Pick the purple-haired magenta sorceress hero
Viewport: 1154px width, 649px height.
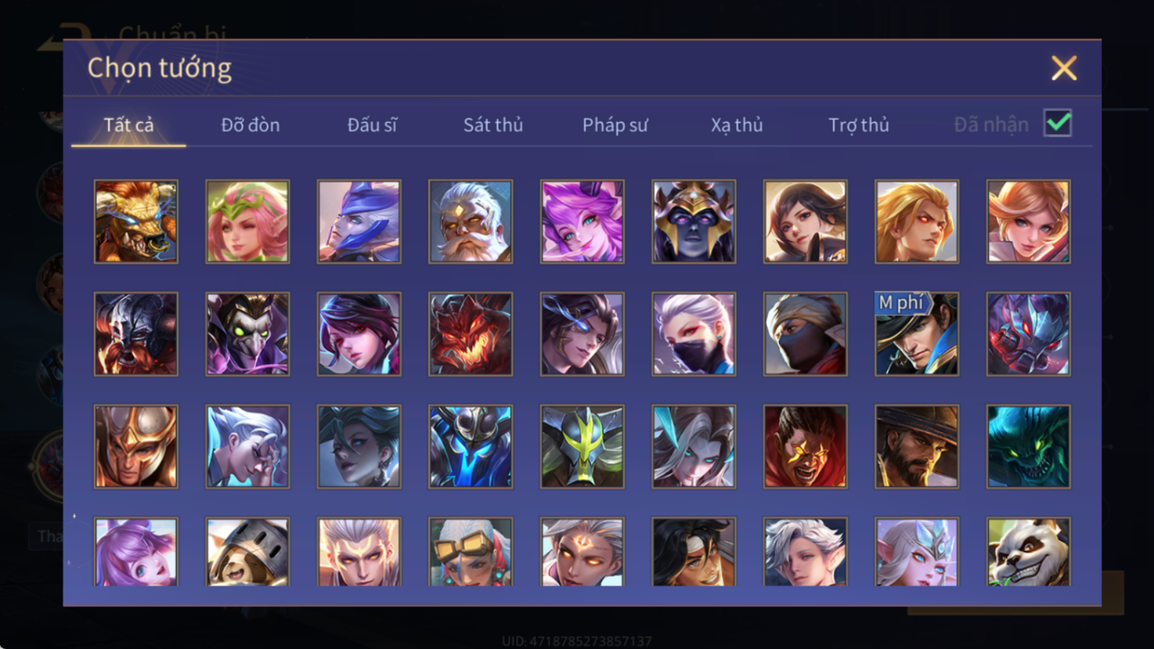[582, 222]
